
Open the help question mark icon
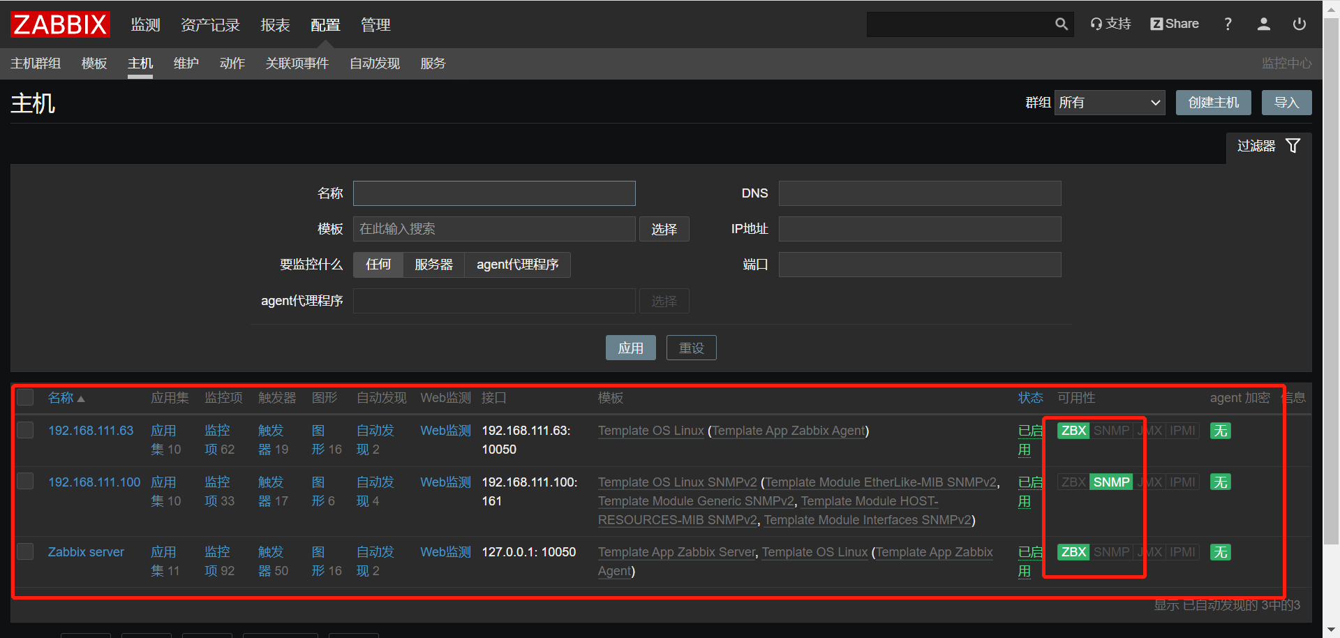(x=1228, y=24)
